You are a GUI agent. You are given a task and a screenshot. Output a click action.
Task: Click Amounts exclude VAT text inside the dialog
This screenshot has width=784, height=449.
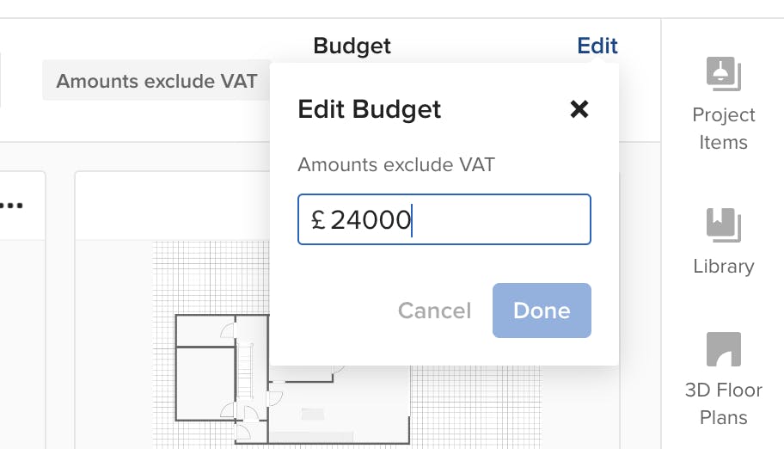(x=396, y=164)
